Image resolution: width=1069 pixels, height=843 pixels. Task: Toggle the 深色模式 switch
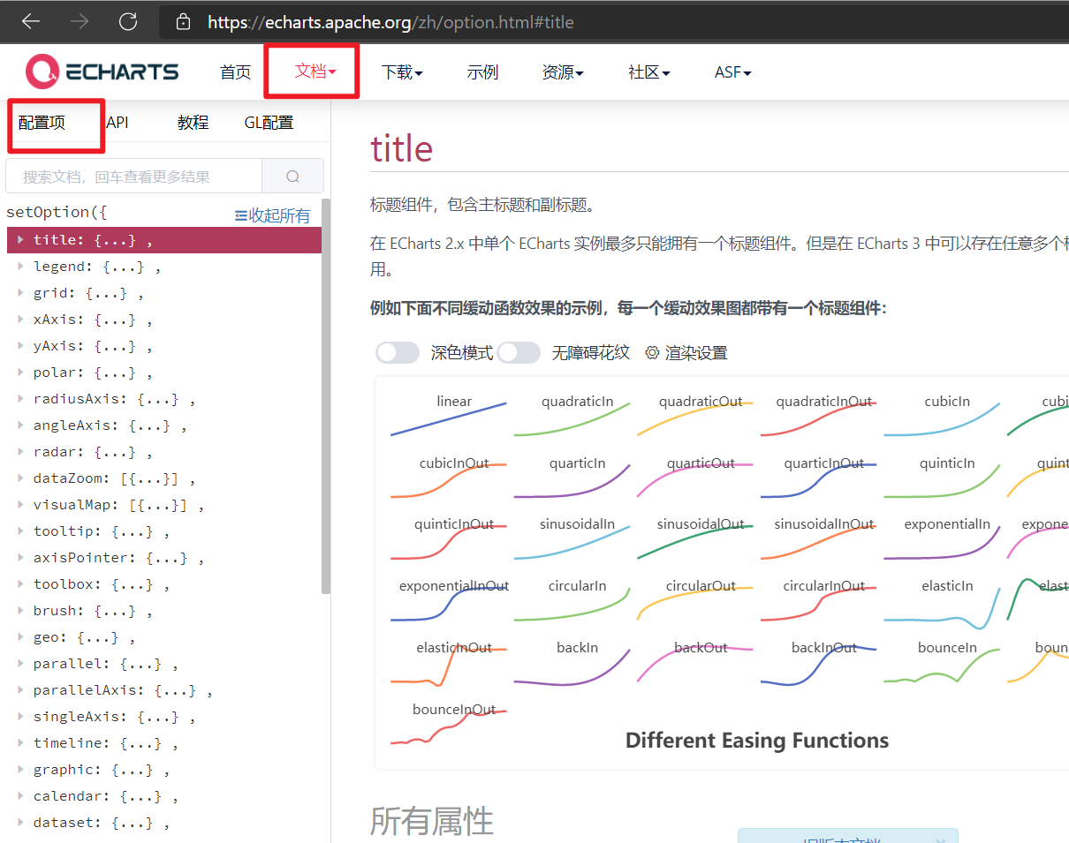point(398,352)
